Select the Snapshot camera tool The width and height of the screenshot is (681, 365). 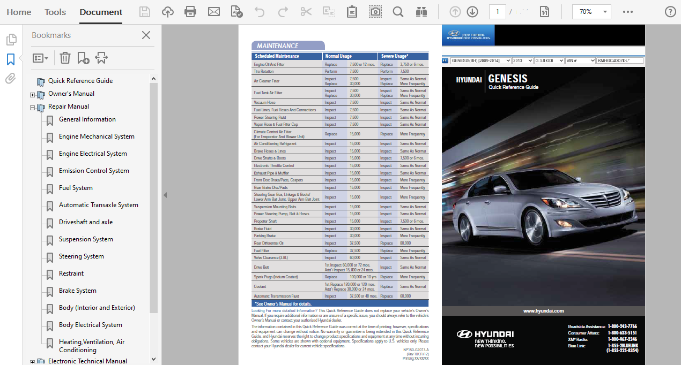tap(375, 11)
